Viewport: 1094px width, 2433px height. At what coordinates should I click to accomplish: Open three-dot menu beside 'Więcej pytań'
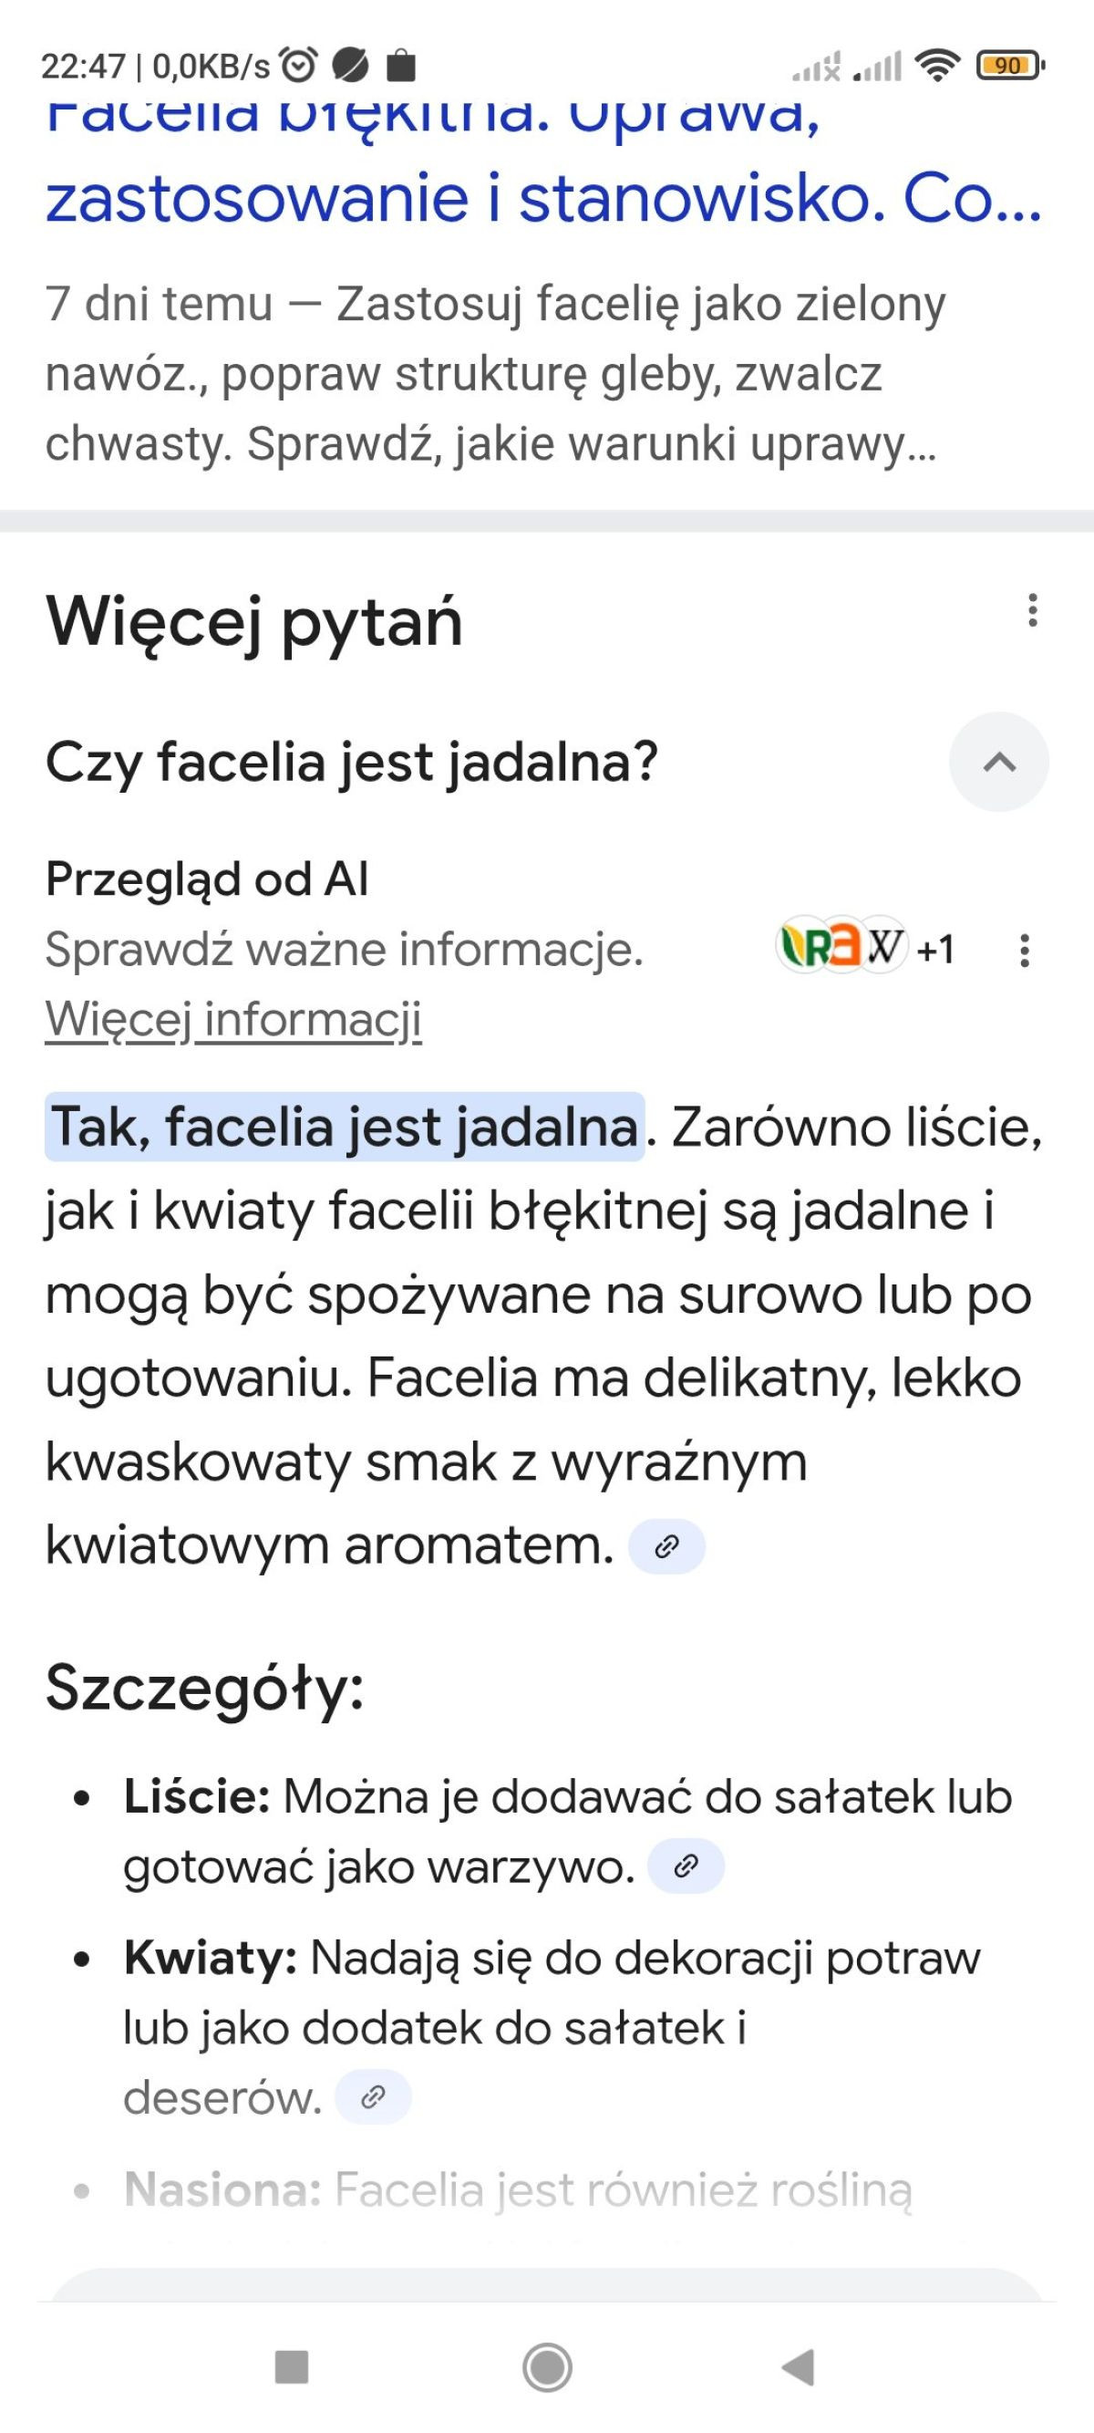point(1033,610)
